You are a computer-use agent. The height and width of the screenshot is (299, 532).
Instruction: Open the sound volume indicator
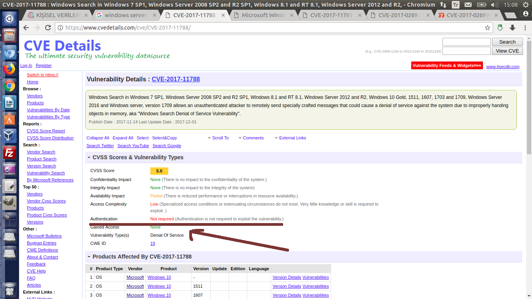pyautogui.click(x=495, y=5)
